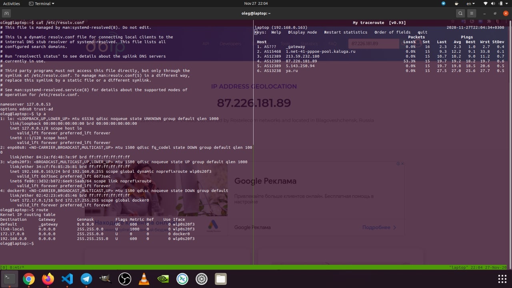Open Files from the dock
512x288 pixels.
coord(221,279)
